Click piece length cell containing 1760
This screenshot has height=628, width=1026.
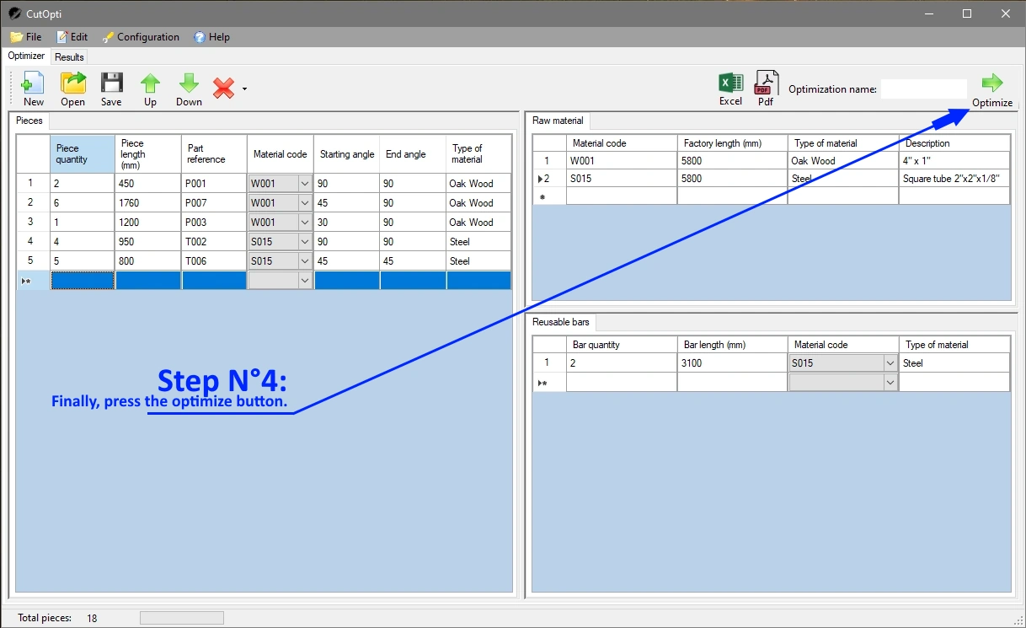[x=147, y=203]
